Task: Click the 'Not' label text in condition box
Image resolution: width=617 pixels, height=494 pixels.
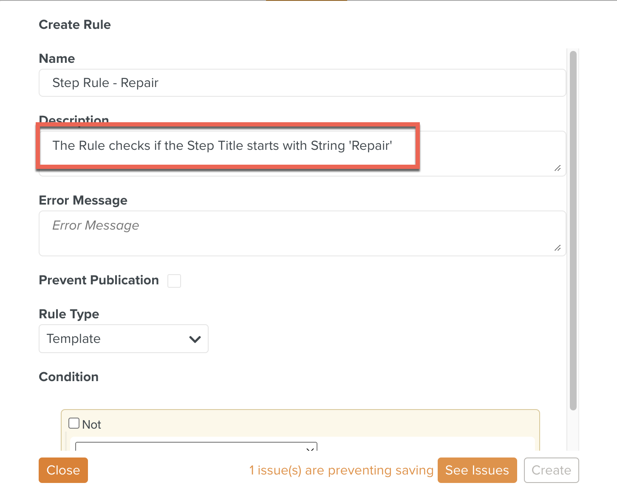Action: click(x=91, y=424)
